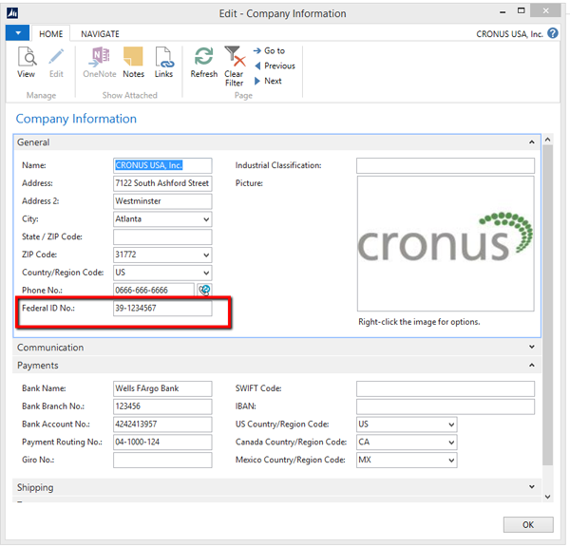The width and height of the screenshot is (570, 547).
Task: Click the Bank Name field
Action: (x=162, y=388)
